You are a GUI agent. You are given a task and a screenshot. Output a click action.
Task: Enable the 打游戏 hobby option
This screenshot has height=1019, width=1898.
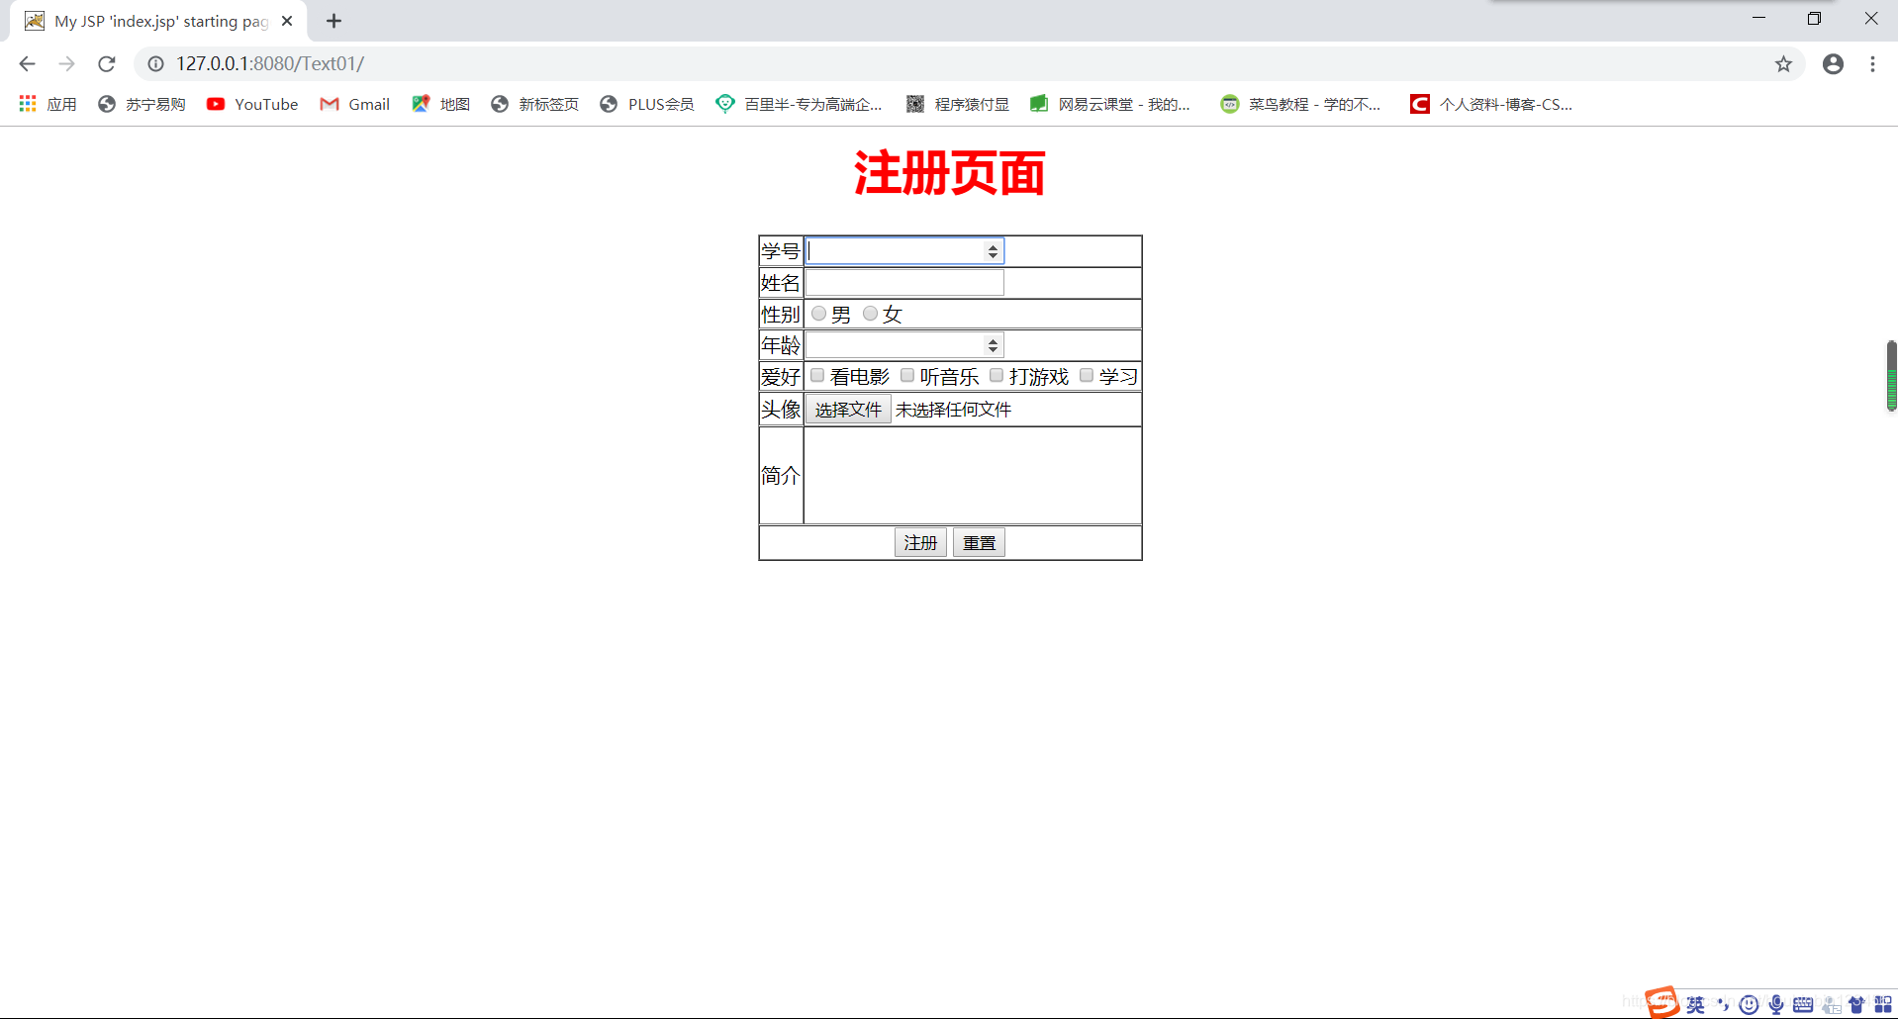coord(996,375)
